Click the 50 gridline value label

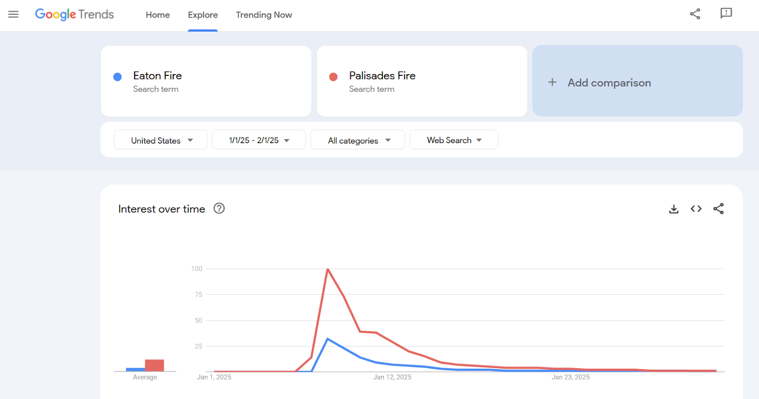(198, 320)
